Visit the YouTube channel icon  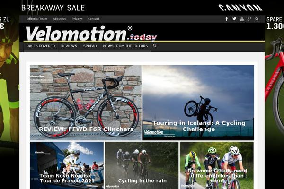tap(242, 19)
